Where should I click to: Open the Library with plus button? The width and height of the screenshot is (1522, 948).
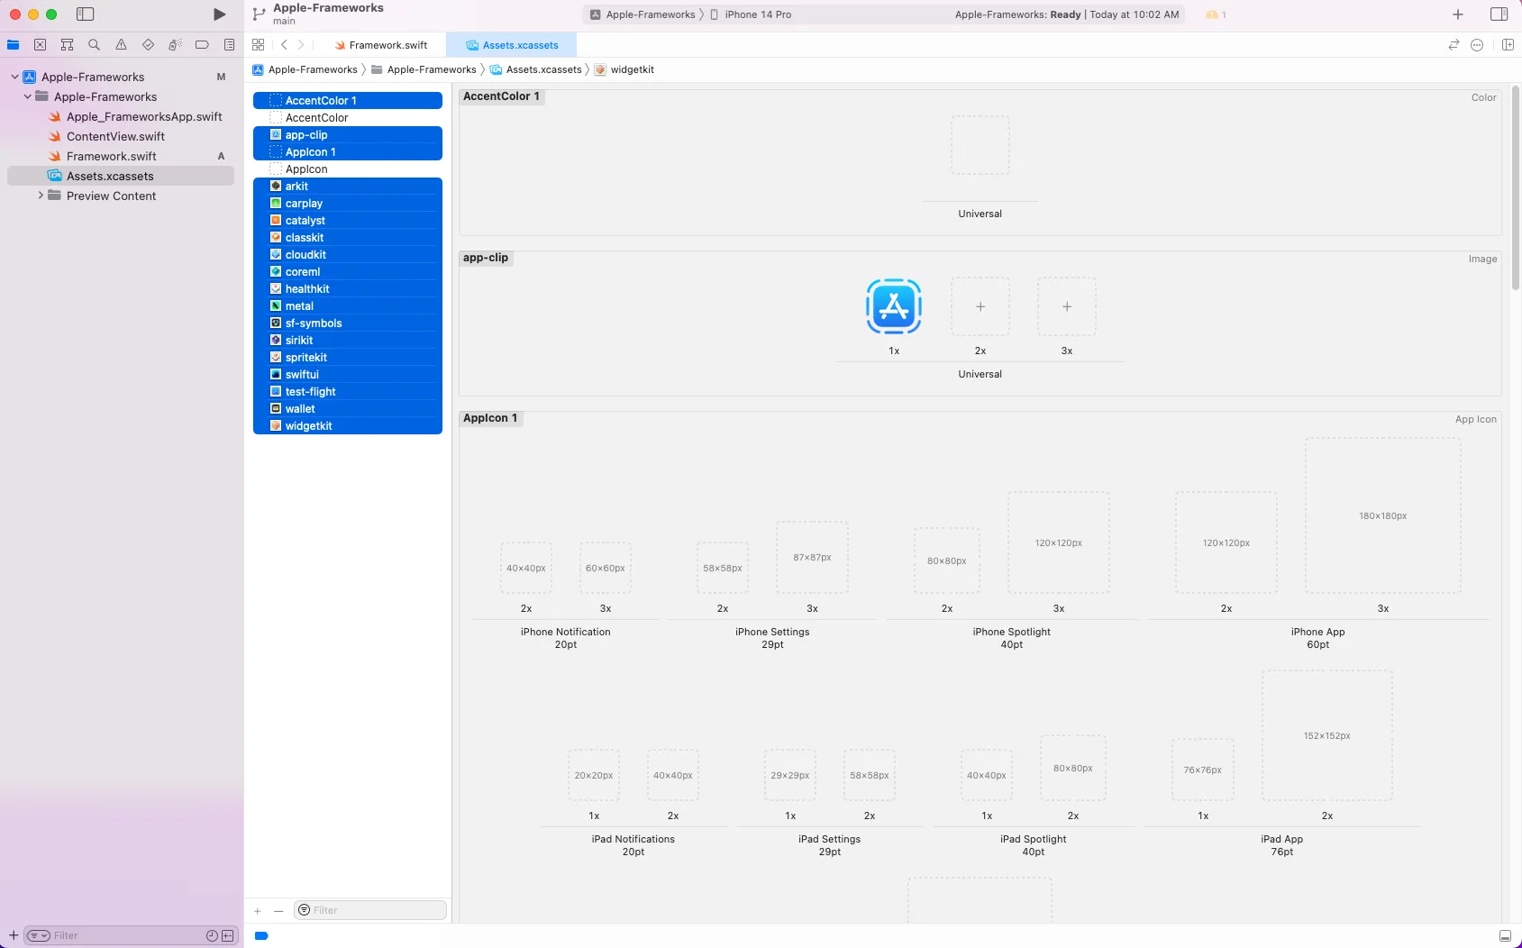click(1458, 14)
